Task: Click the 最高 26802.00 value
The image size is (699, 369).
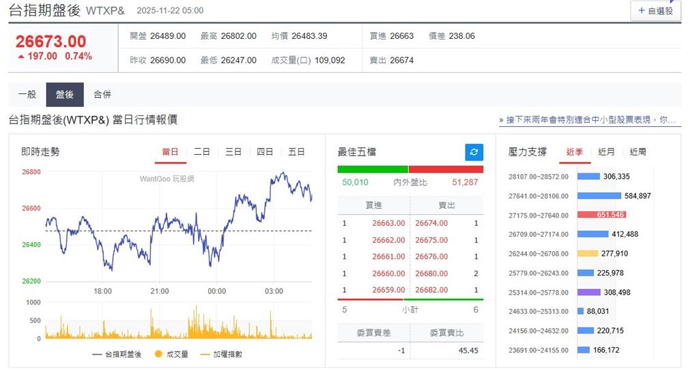Action: click(238, 36)
